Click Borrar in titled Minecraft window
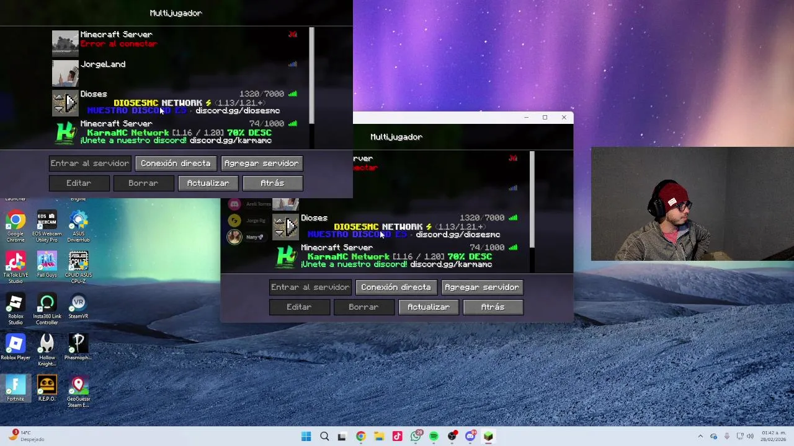Image resolution: width=794 pixels, height=446 pixels. (x=364, y=307)
